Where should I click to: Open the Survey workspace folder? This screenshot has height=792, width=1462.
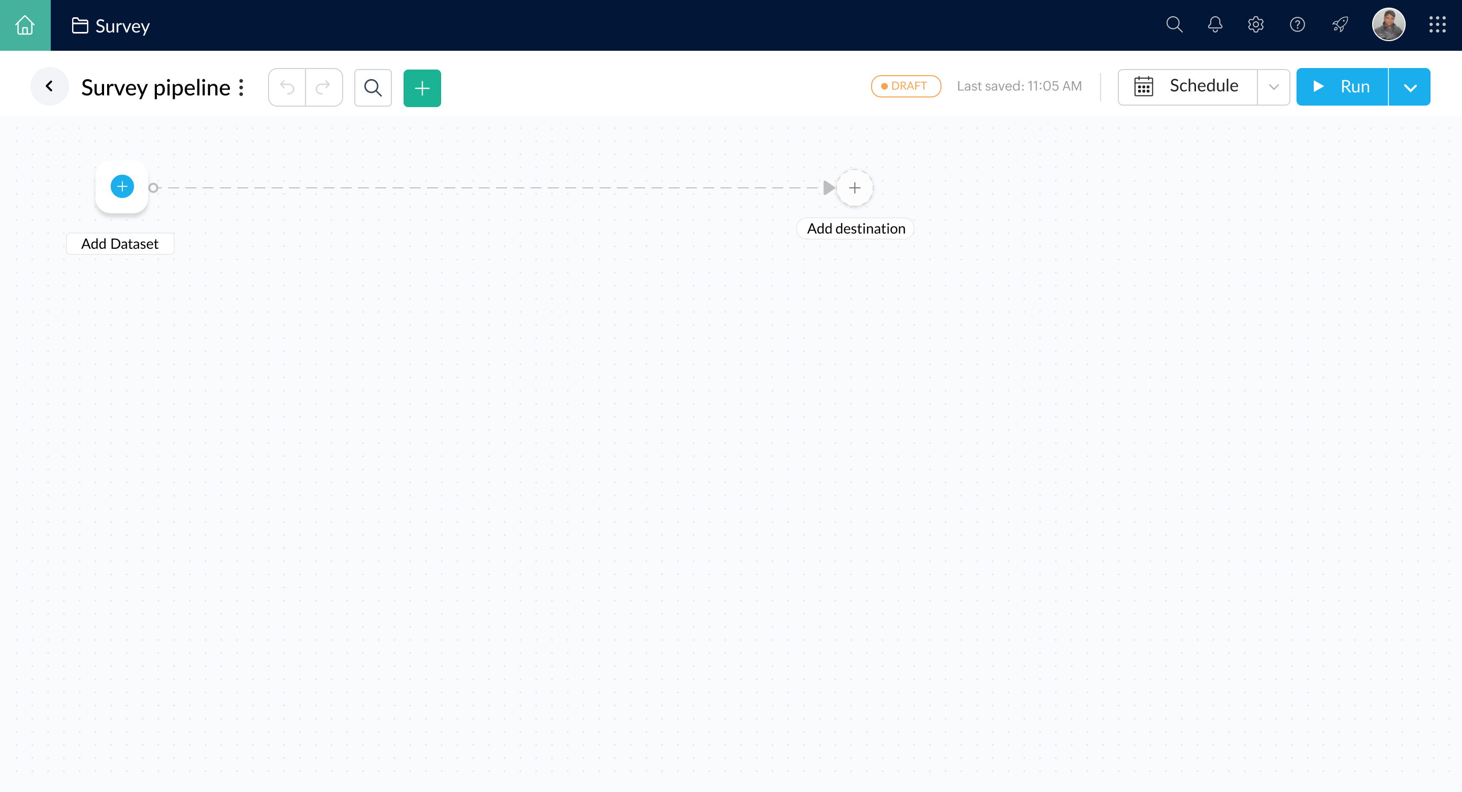tap(111, 25)
